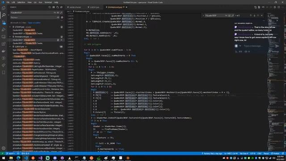The height and width of the screenshot is (161, 286).
Task: Collapse the second file's search results group
Action: 10,37
